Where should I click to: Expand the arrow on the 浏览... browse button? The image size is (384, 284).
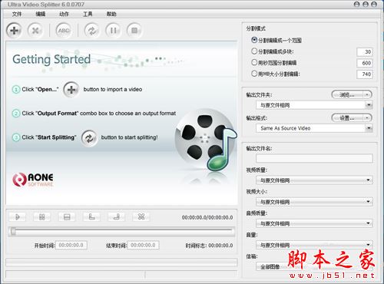367,95
